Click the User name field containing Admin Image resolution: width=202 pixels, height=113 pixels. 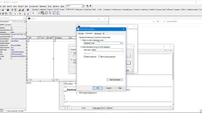click(107, 50)
